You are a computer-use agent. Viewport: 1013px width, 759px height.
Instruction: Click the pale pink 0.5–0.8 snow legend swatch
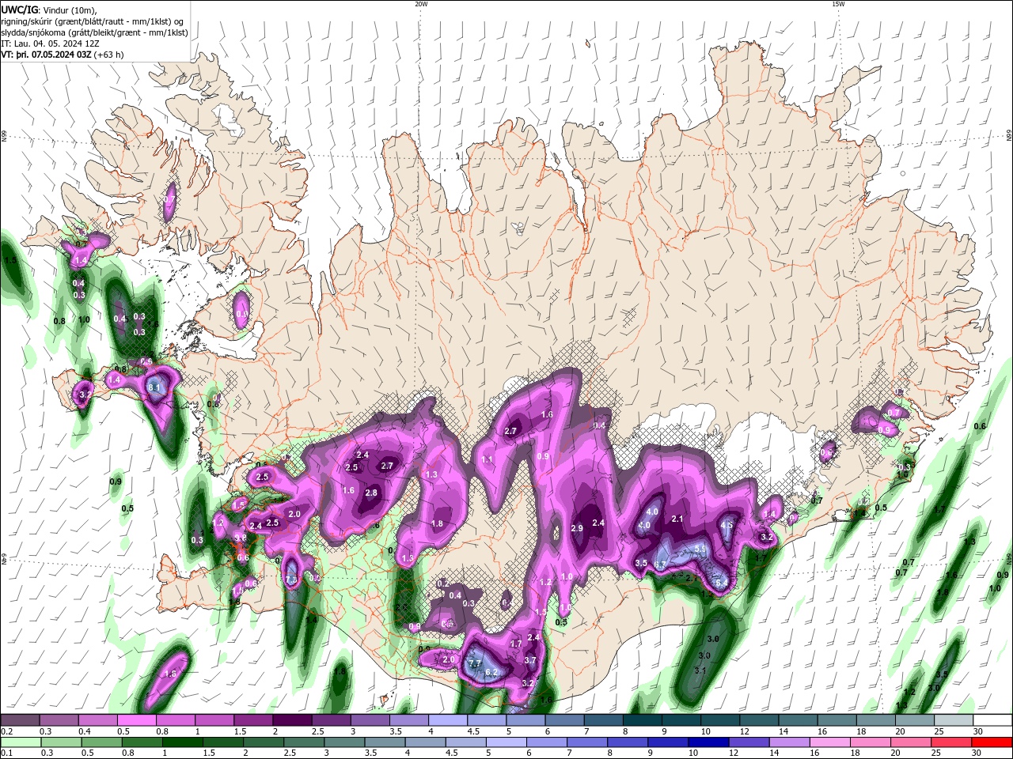[136, 720]
